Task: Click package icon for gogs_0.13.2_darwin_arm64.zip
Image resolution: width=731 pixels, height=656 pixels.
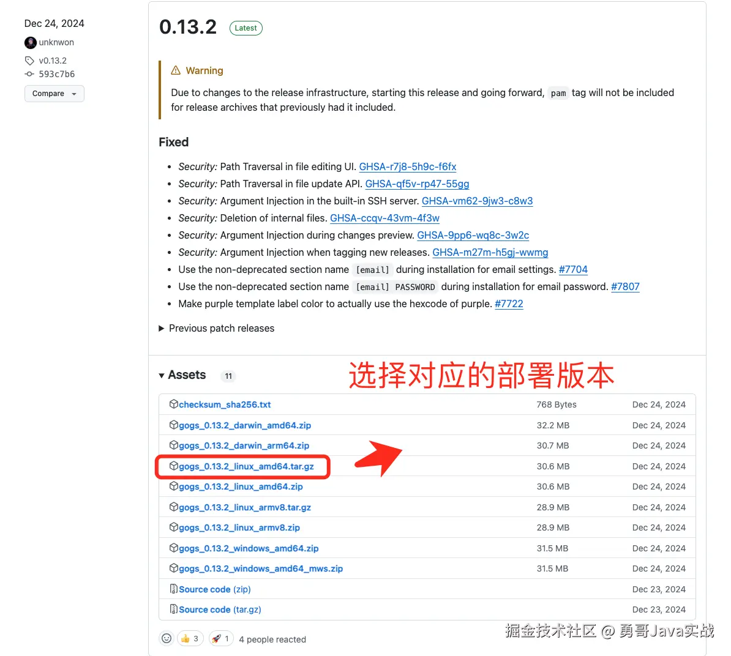Action: click(173, 445)
